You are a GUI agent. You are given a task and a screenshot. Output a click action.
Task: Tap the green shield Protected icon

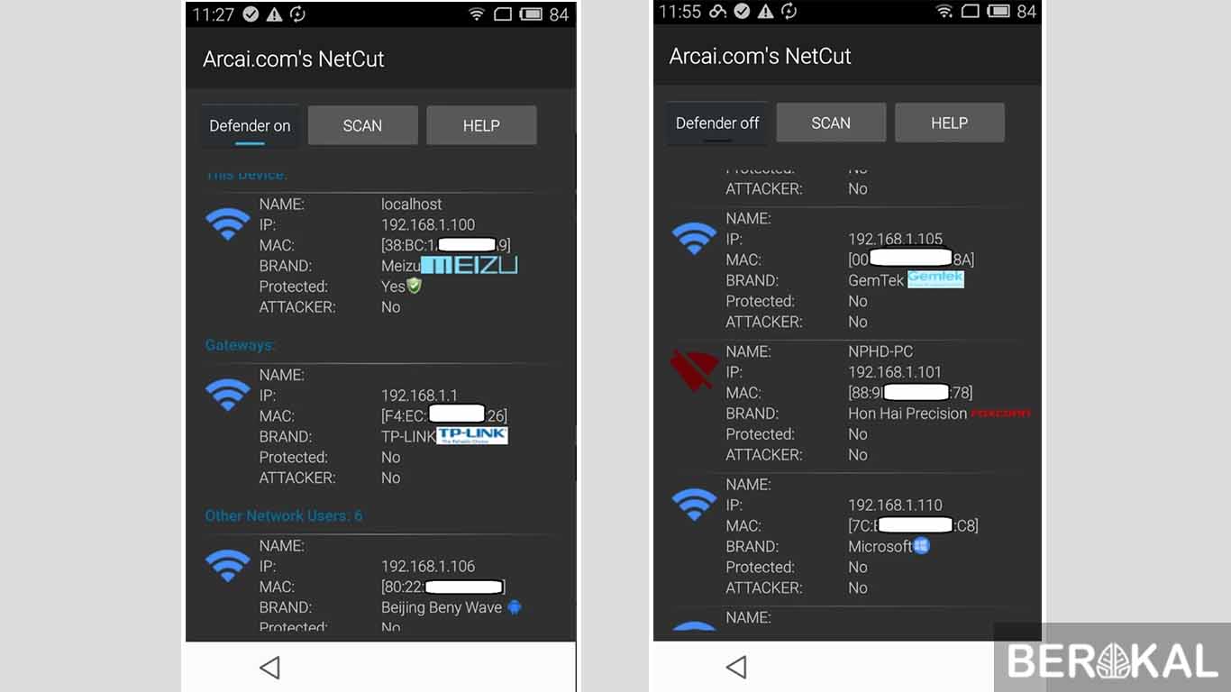pyautogui.click(x=415, y=286)
